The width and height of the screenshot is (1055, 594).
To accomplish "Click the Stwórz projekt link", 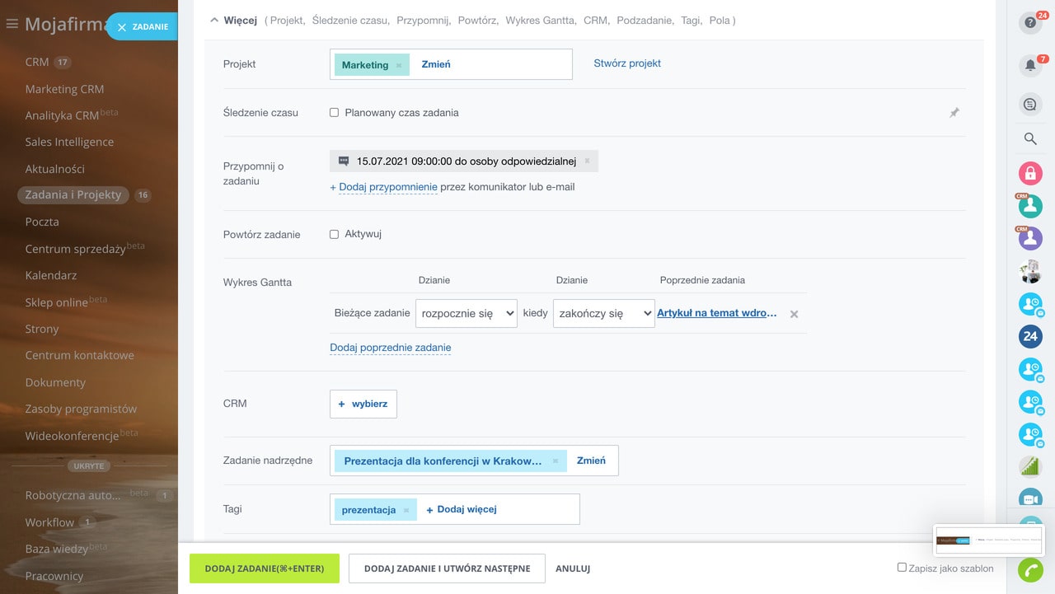I will (x=627, y=63).
